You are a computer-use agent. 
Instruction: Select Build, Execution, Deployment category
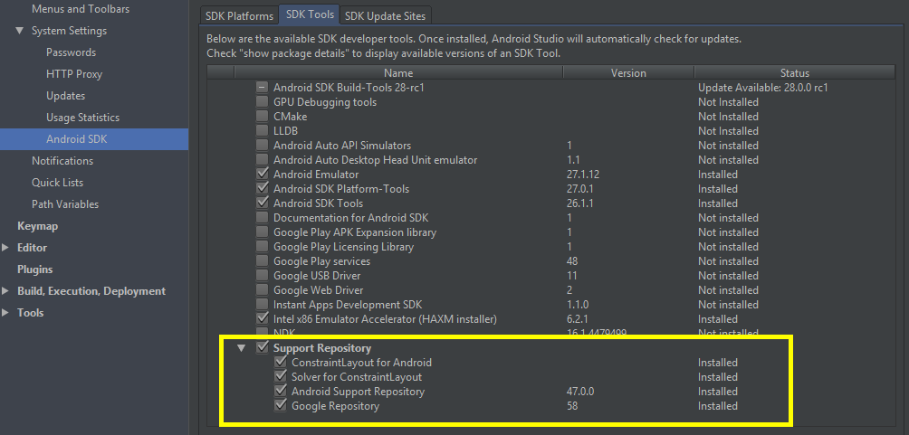(x=91, y=291)
